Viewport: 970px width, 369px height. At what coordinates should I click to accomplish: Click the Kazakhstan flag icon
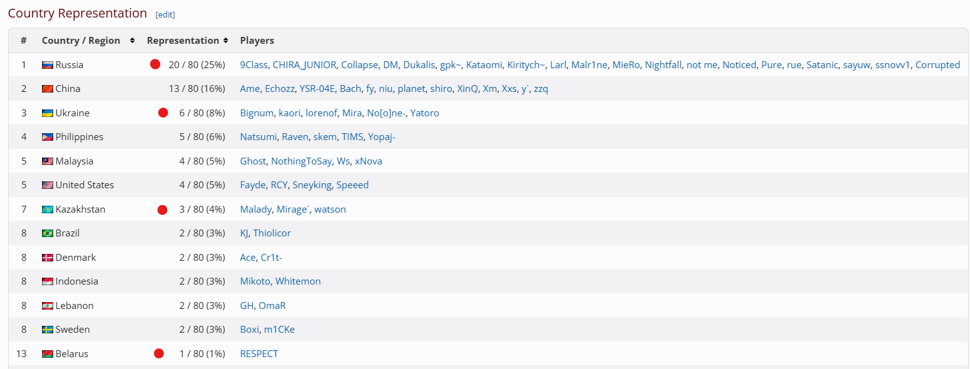[48, 210]
